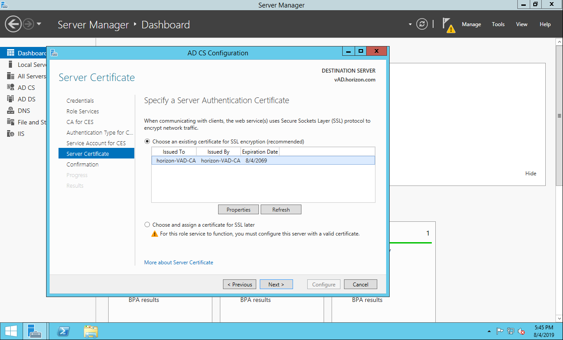This screenshot has width=563, height=340.
Task: Open the navigation history dropdown arrow
Action: pos(39,24)
